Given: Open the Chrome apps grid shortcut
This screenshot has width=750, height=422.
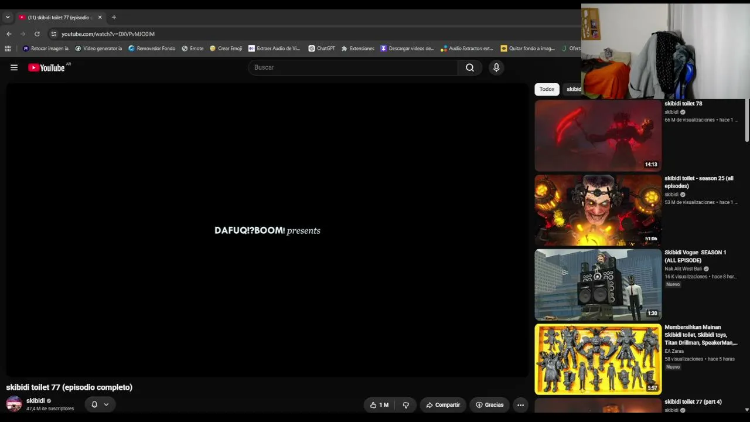Looking at the screenshot, I should pyautogui.click(x=8, y=49).
